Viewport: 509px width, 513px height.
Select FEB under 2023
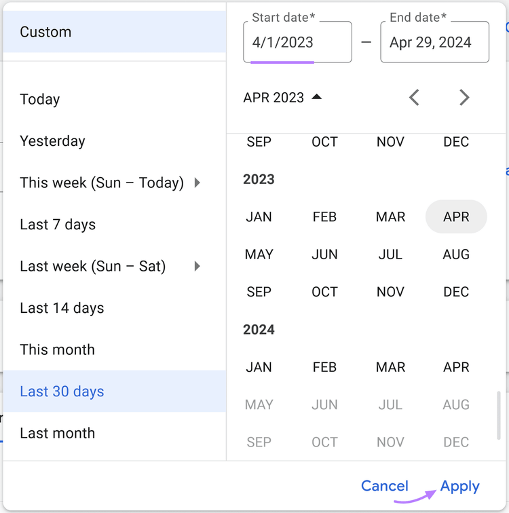(x=324, y=216)
